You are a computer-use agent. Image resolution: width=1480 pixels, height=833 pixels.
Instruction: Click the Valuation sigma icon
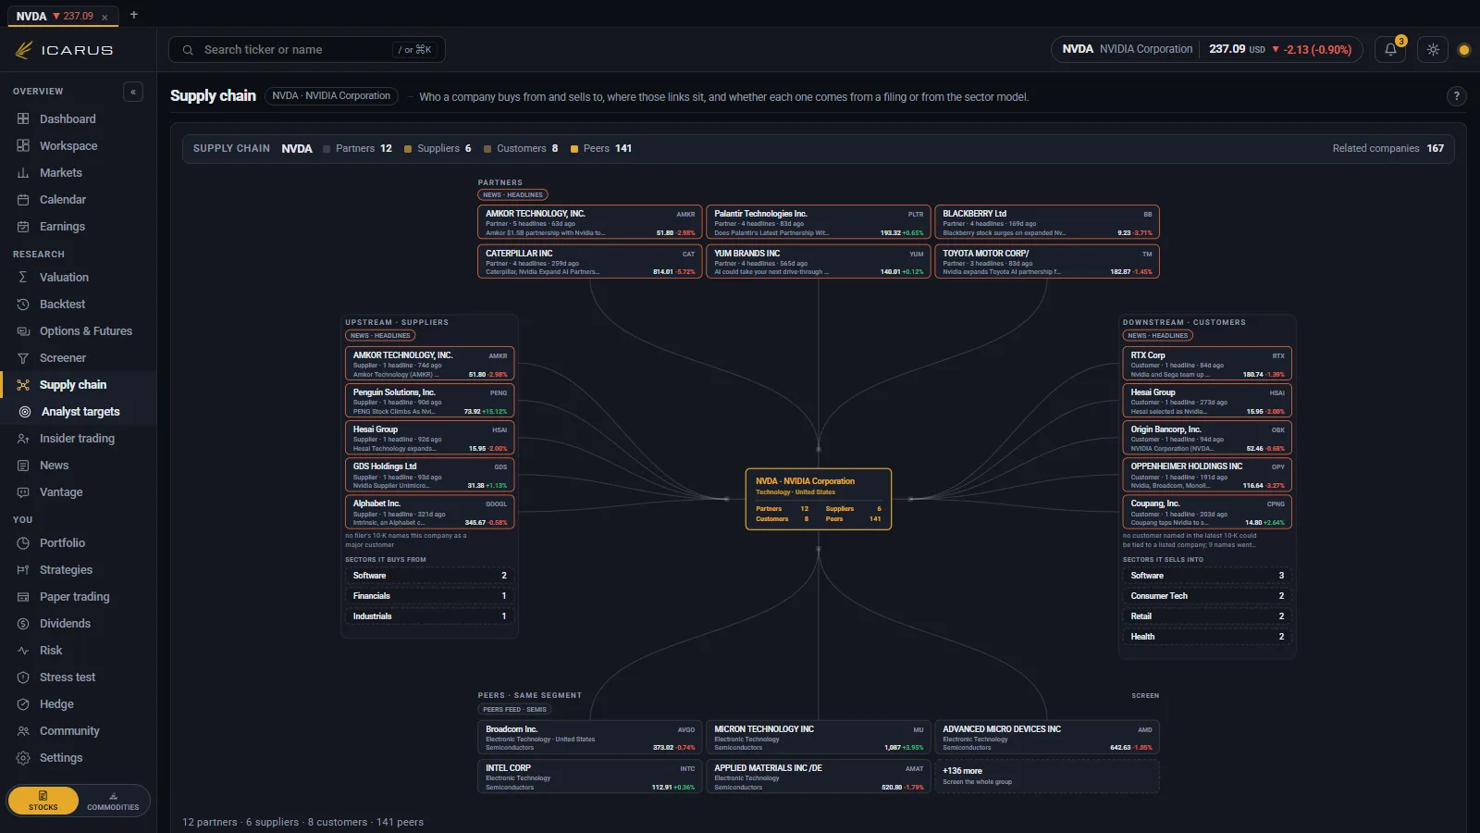pyautogui.click(x=23, y=278)
